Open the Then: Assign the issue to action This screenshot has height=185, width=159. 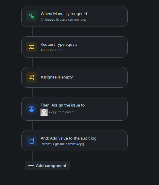74,109
